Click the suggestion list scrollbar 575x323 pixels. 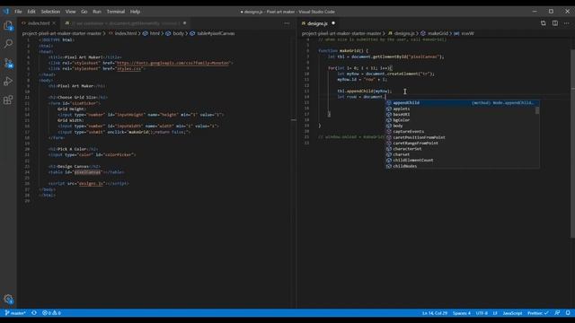click(x=537, y=109)
